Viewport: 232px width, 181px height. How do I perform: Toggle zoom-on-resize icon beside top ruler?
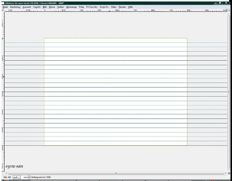coord(229,10)
